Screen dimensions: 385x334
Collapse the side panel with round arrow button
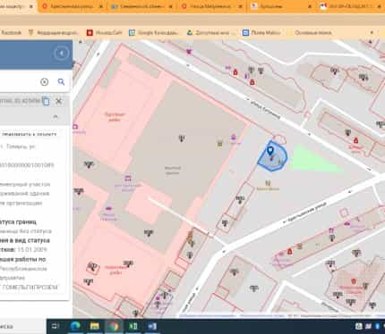pyautogui.click(x=62, y=54)
